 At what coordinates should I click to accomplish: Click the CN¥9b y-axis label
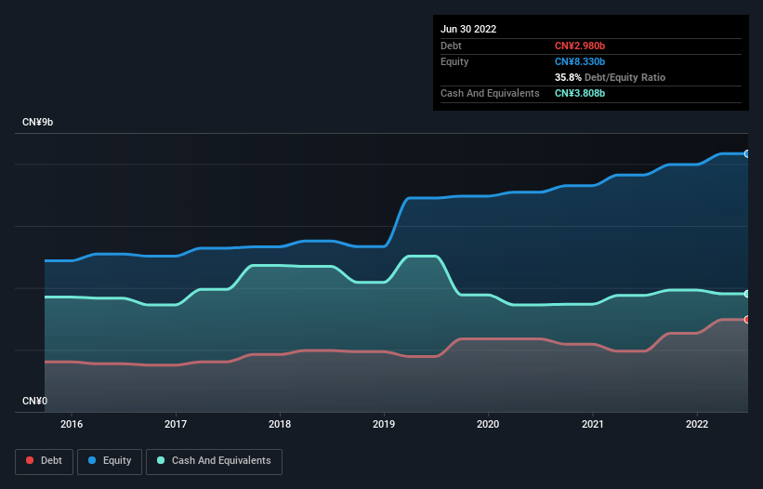37,122
